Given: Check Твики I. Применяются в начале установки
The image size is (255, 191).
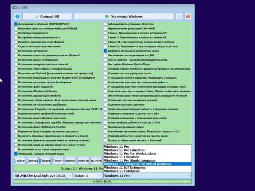Looking at the screenshot, I should 105,33.
